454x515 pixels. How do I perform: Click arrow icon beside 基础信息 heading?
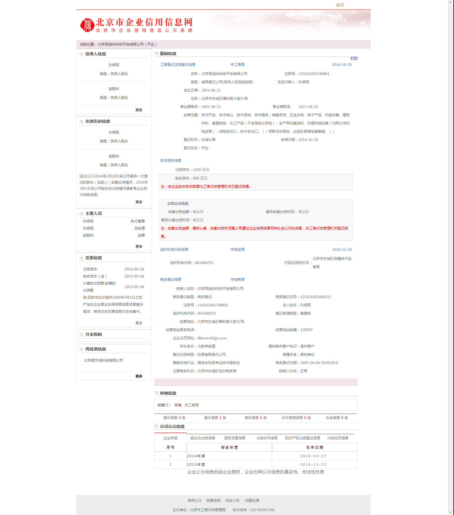point(156,54)
